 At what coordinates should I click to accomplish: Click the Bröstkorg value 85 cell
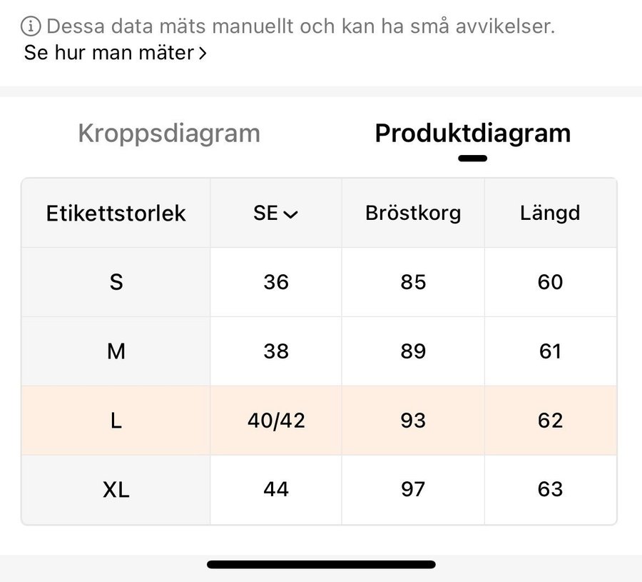pos(413,282)
